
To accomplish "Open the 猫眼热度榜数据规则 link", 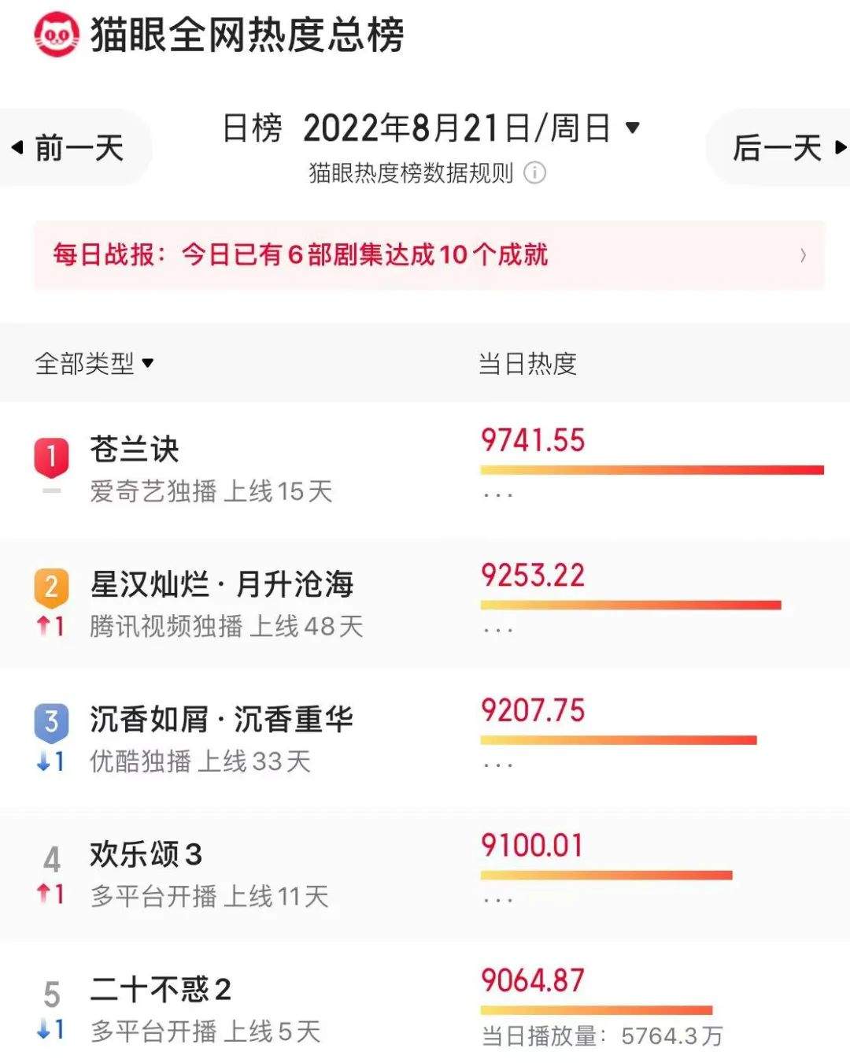I will (x=411, y=172).
